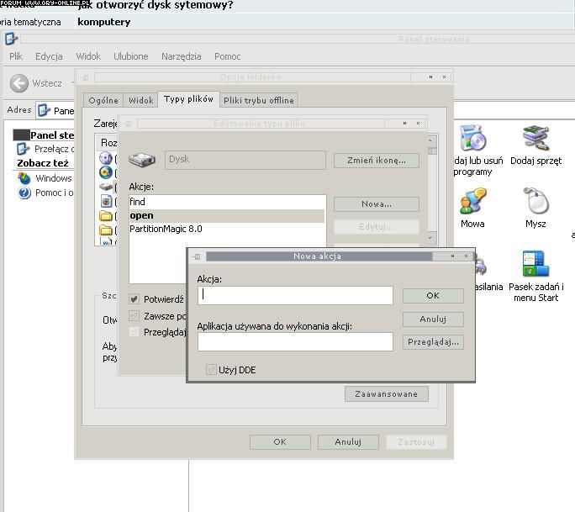
Task: Click Przeglądaj... button in Nowa akcja dialog
Action: [x=433, y=342]
